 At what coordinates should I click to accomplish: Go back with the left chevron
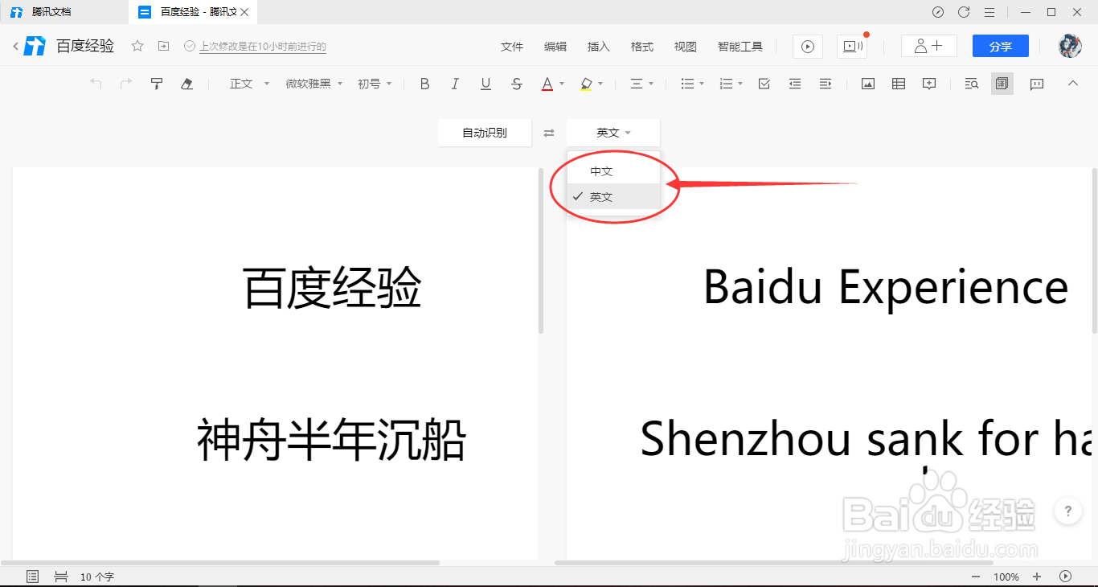point(15,47)
